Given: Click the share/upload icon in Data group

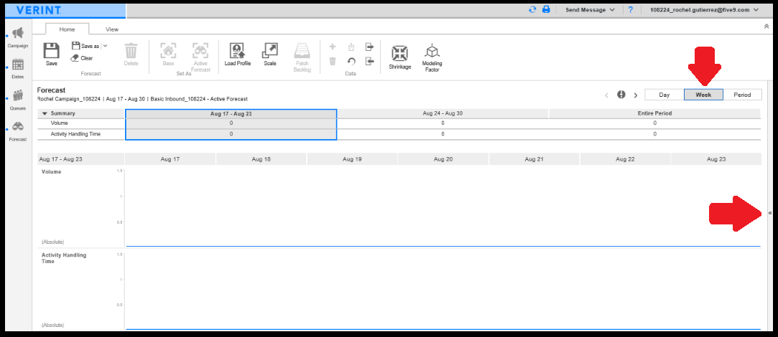Looking at the screenshot, I should (351, 47).
